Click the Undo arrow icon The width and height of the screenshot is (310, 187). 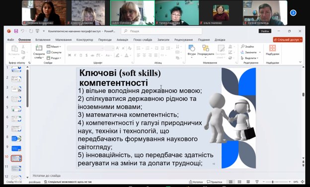tap(22, 31)
